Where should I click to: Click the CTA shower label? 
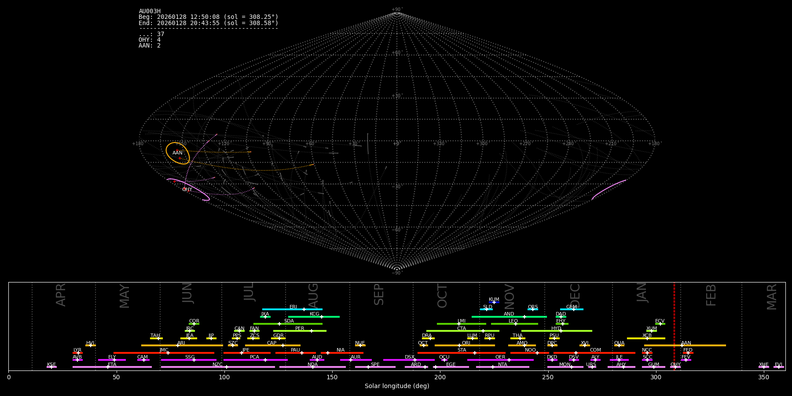(462, 329)
